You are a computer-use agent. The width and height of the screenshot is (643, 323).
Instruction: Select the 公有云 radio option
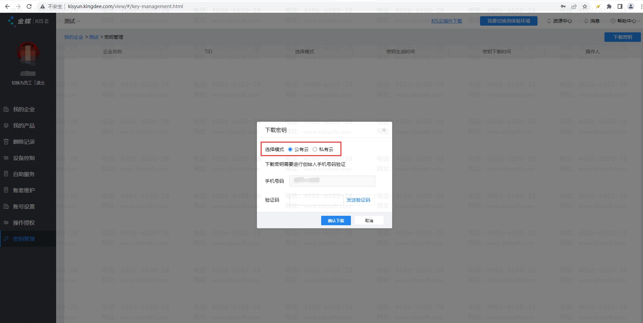click(x=290, y=149)
